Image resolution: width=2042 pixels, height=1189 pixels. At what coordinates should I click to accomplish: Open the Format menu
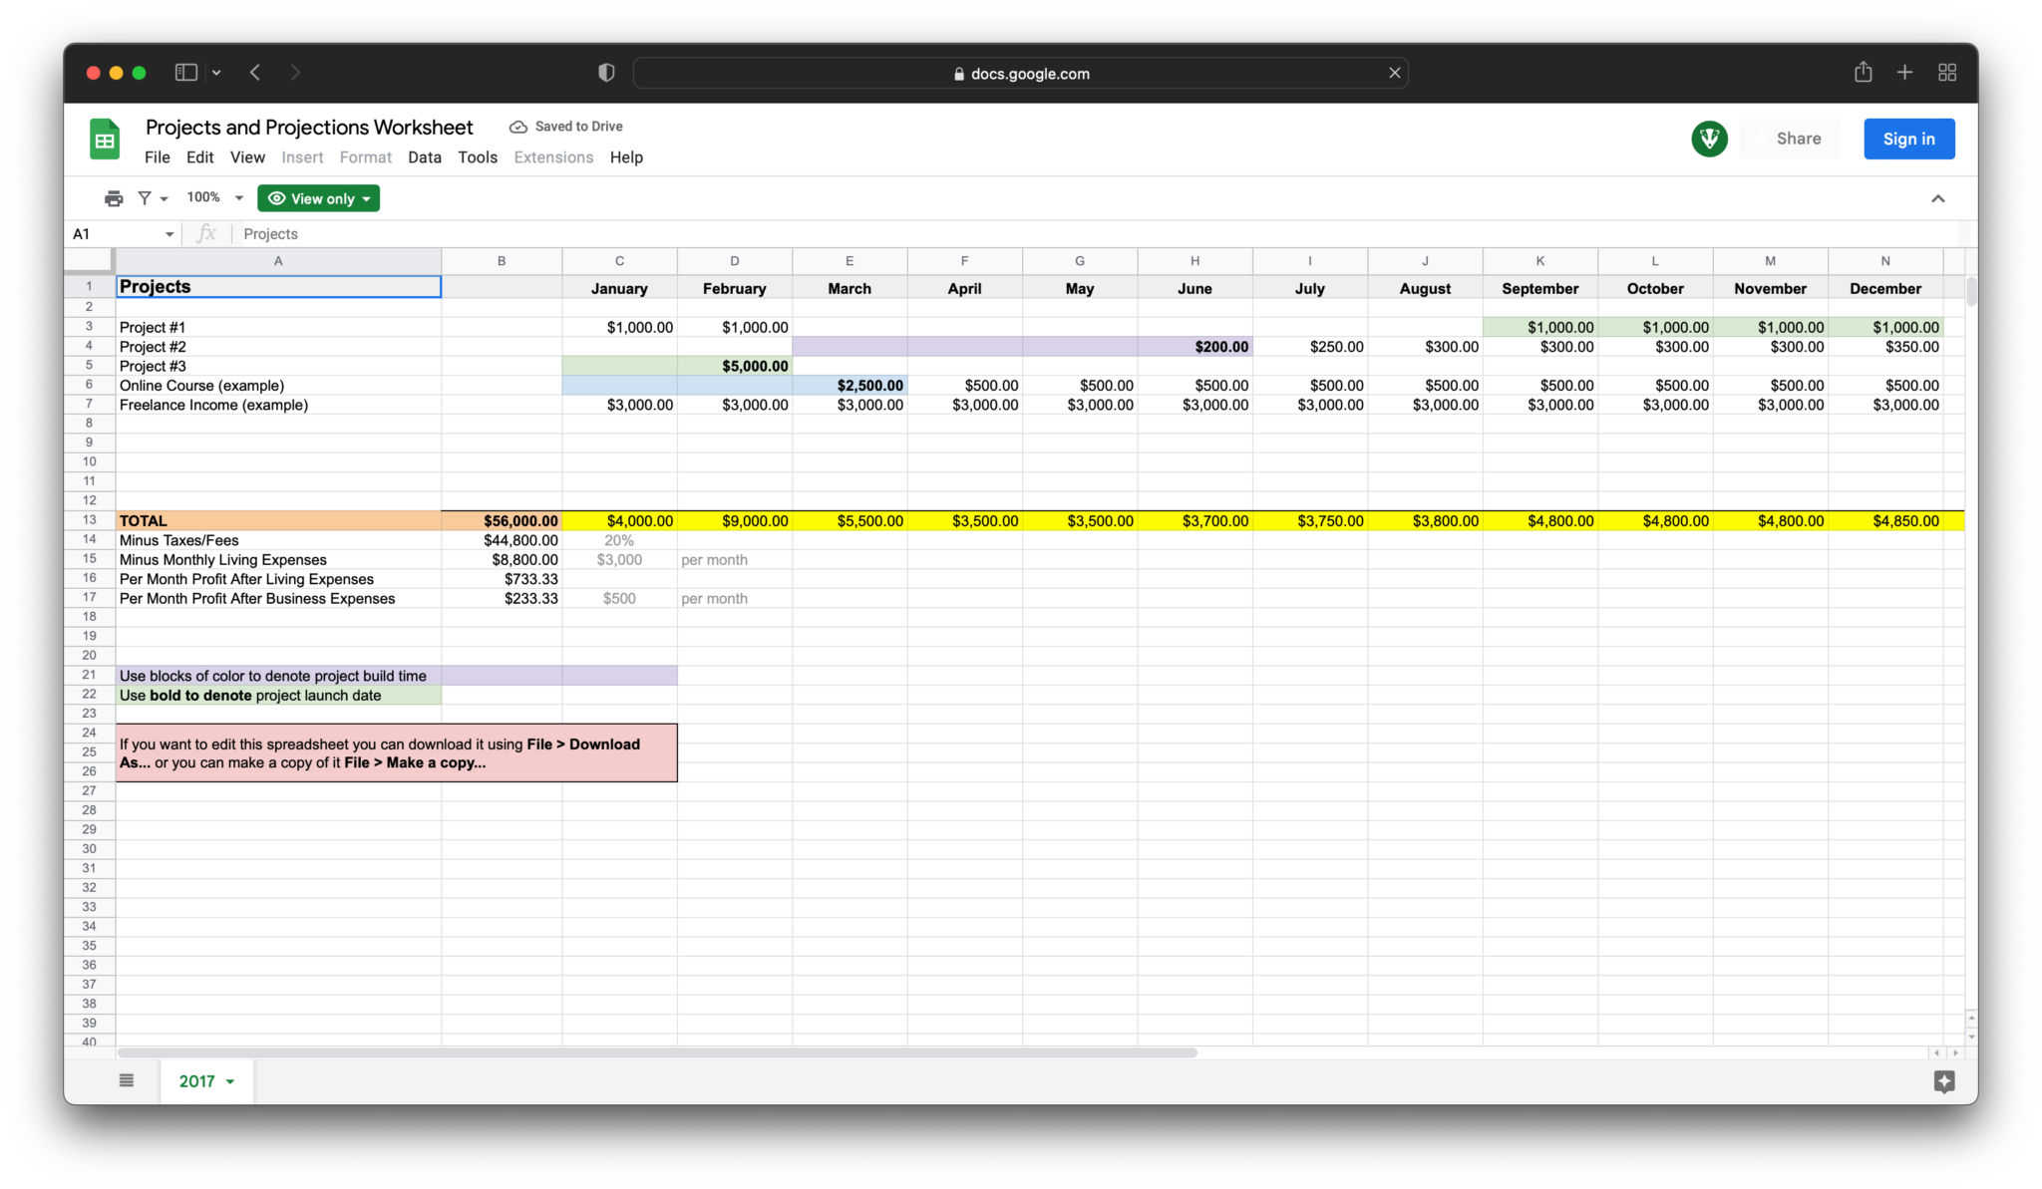(365, 156)
